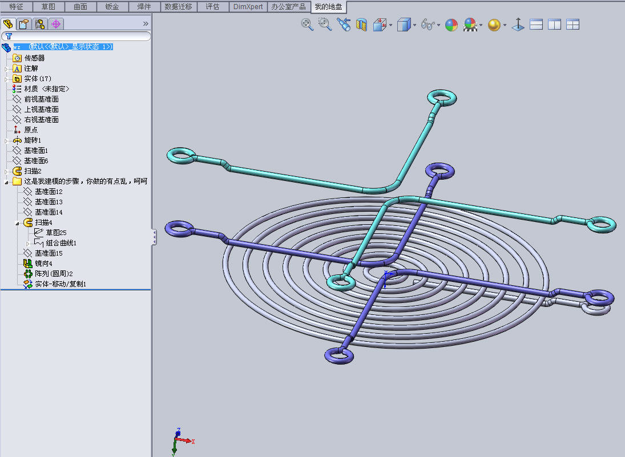Click the Previous View icon
The height and width of the screenshot is (457, 625).
(x=344, y=25)
